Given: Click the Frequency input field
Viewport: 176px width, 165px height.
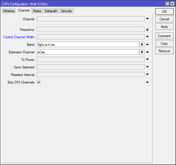Looking at the screenshot, I should 91,29.
